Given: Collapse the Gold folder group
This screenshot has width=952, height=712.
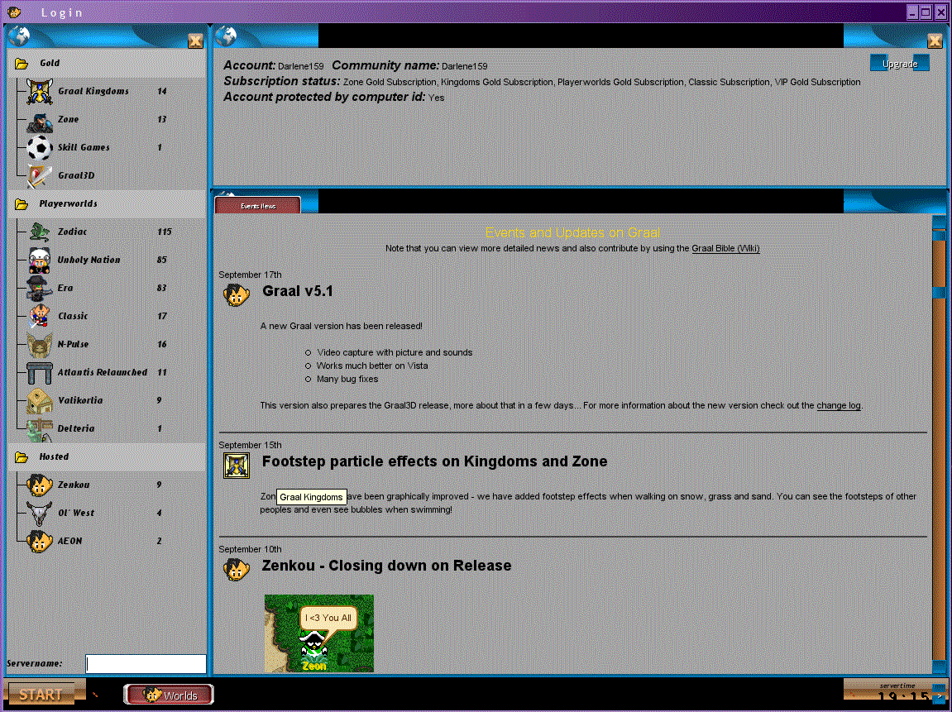Looking at the screenshot, I should click(22, 64).
